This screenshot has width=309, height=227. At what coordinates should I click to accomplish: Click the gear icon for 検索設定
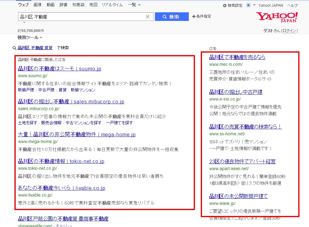tap(225, 6)
